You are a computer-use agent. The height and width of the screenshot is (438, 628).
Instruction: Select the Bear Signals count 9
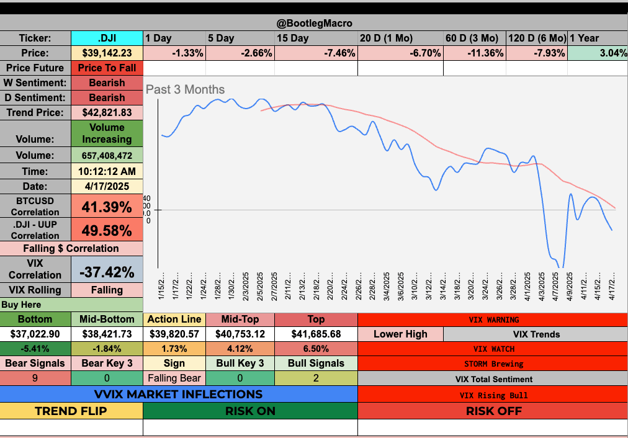(x=35, y=378)
